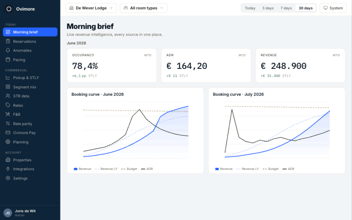Click the bed icon in room types selector
This screenshot has width=352, height=220.
pyautogui.click(x=126, y=8)
